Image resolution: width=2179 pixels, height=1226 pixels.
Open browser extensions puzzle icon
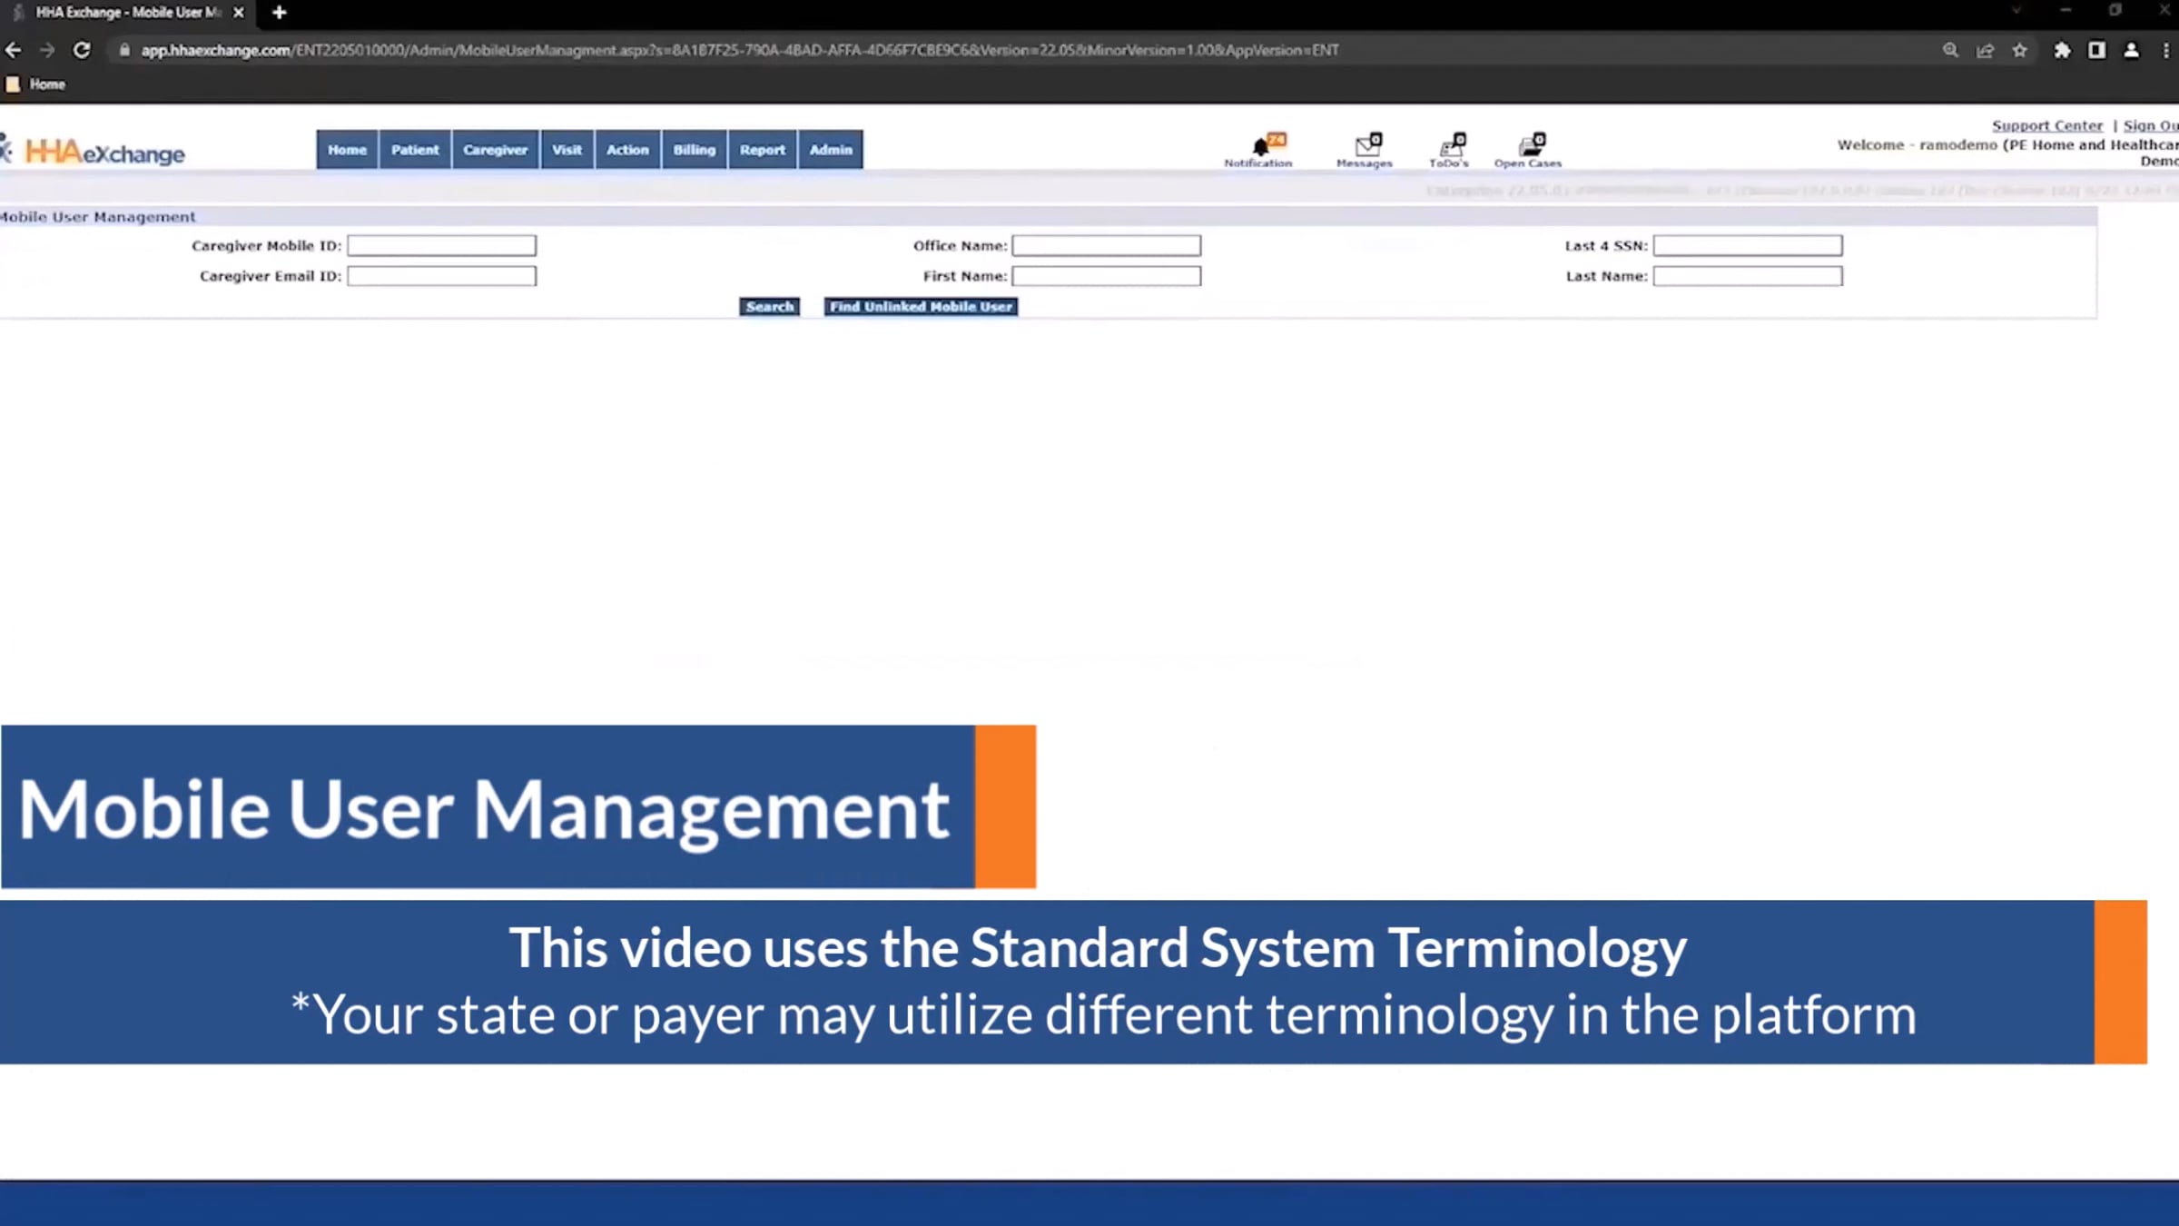2062,50
